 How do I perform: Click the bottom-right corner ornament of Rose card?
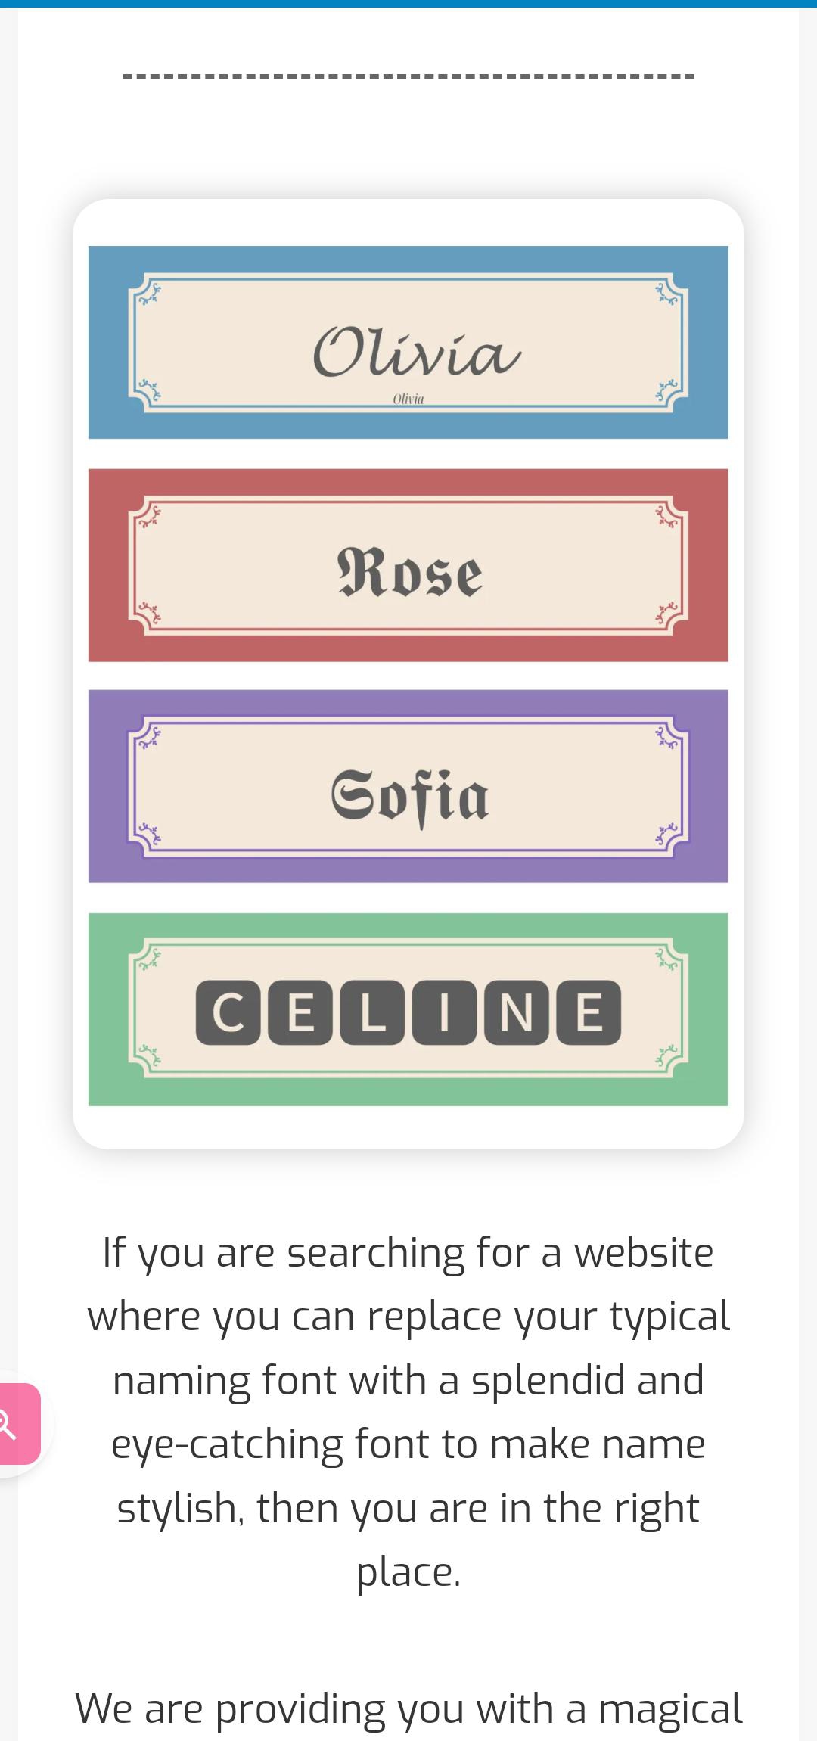pos(669,614)
